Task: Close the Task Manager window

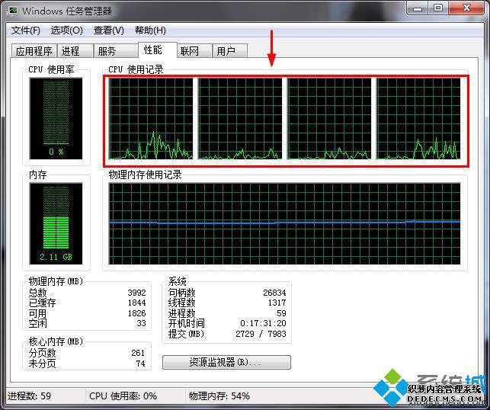Action: pyautogui.click(x=466, y=8)
